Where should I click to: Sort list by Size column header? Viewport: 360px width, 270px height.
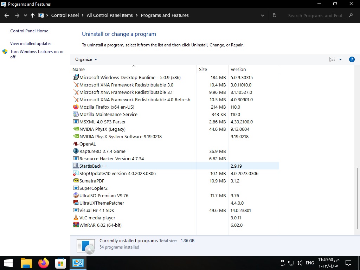click(203, 69)
